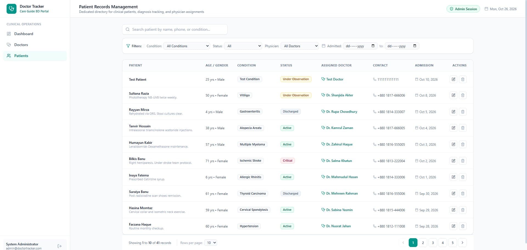Edit Rayyan Mirza's record

coord(453,112)
